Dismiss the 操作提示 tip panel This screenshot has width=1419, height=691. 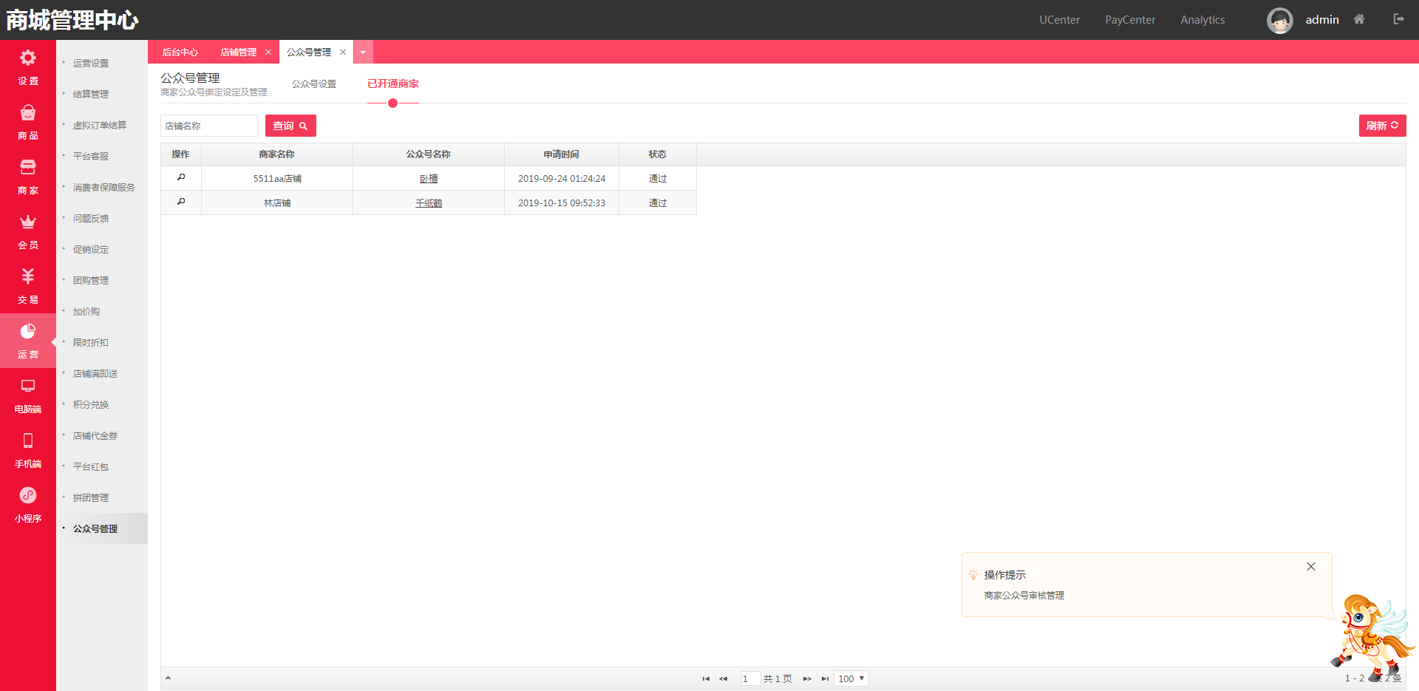coord(1311,567)
